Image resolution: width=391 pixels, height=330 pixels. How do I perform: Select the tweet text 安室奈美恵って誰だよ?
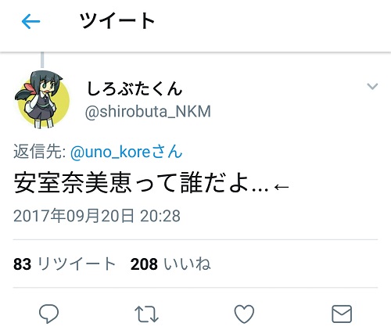131,182
